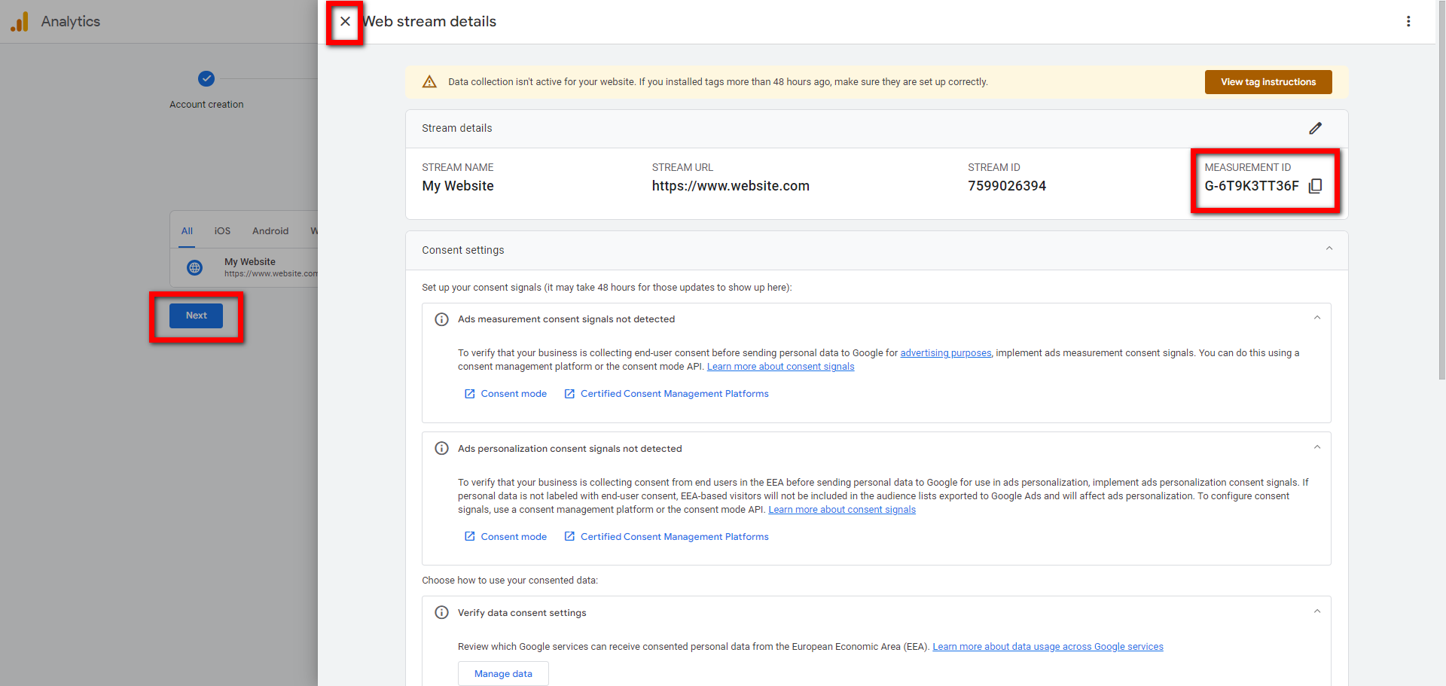Switch to the Android tab
Screen dimensions: 1446x686
coord(270,230)
